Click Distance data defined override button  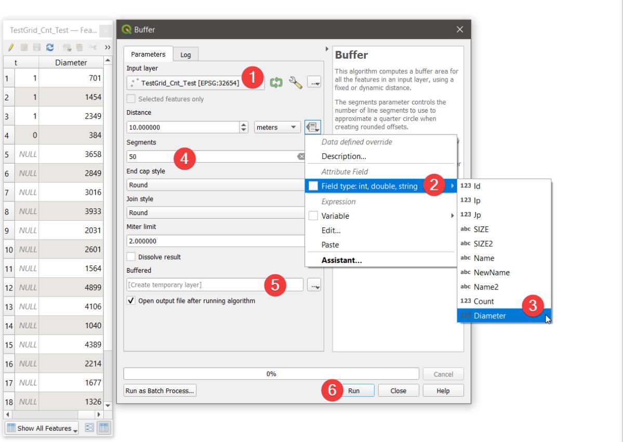pos(313,127)
